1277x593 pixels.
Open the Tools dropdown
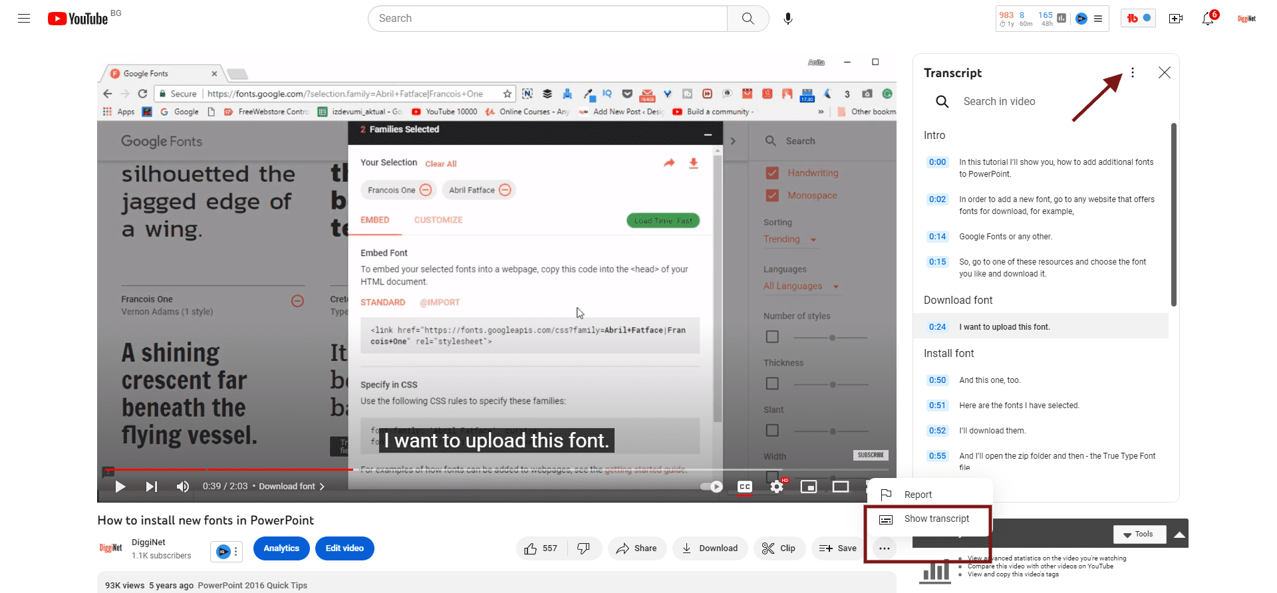(1139, 534)
